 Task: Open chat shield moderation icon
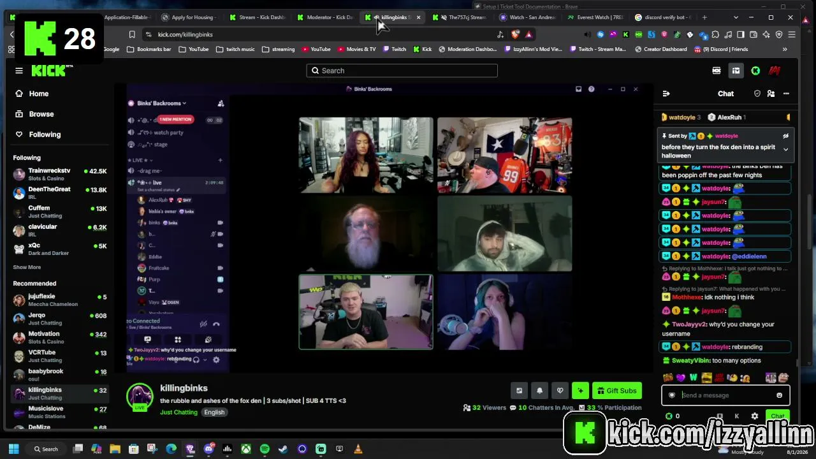(x=757, y=94)
